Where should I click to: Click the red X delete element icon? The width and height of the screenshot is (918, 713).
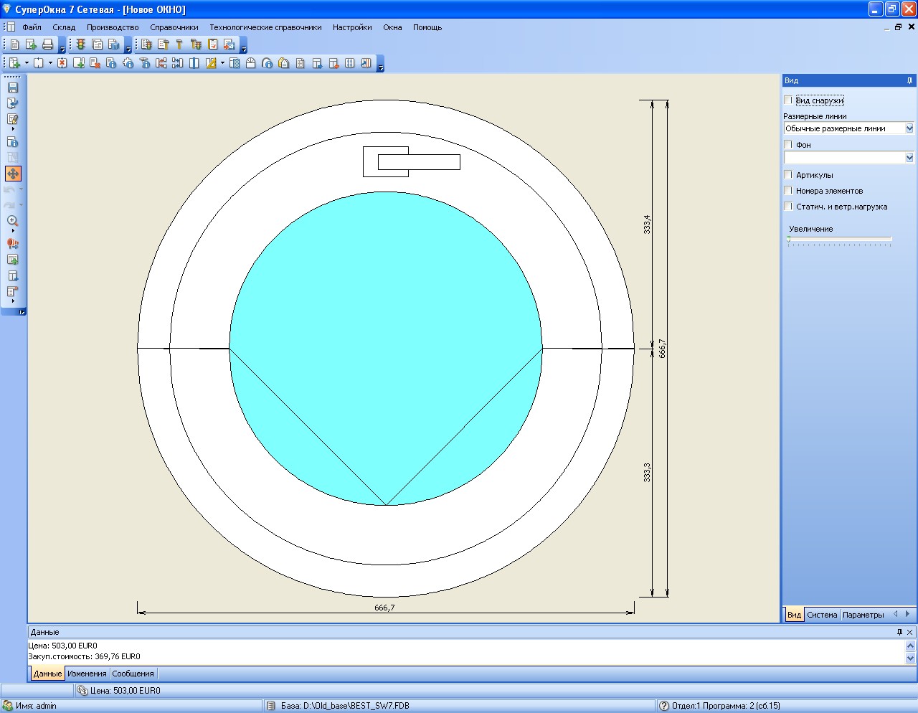click(62, 63)
